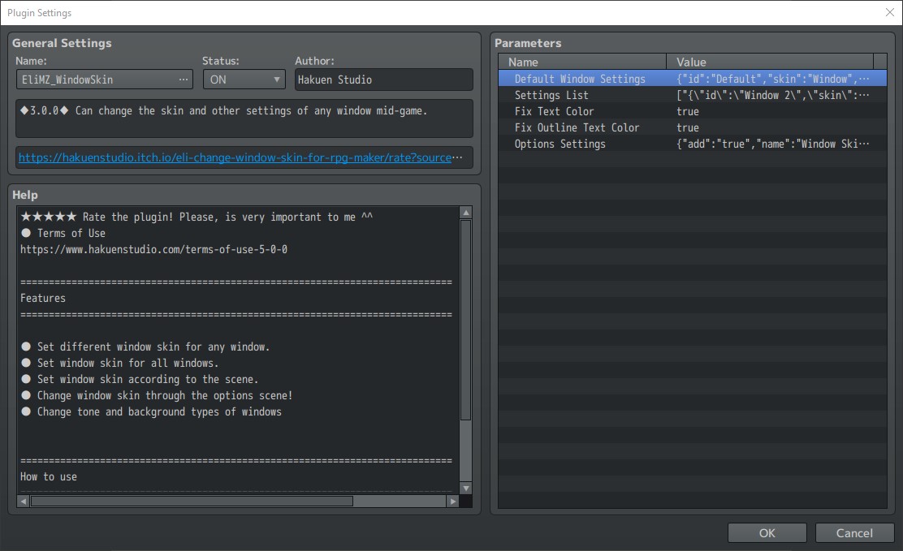Select the Default Window Settings parameter
903x551 pixels.
pyautogui.click(x=580, y=79)
